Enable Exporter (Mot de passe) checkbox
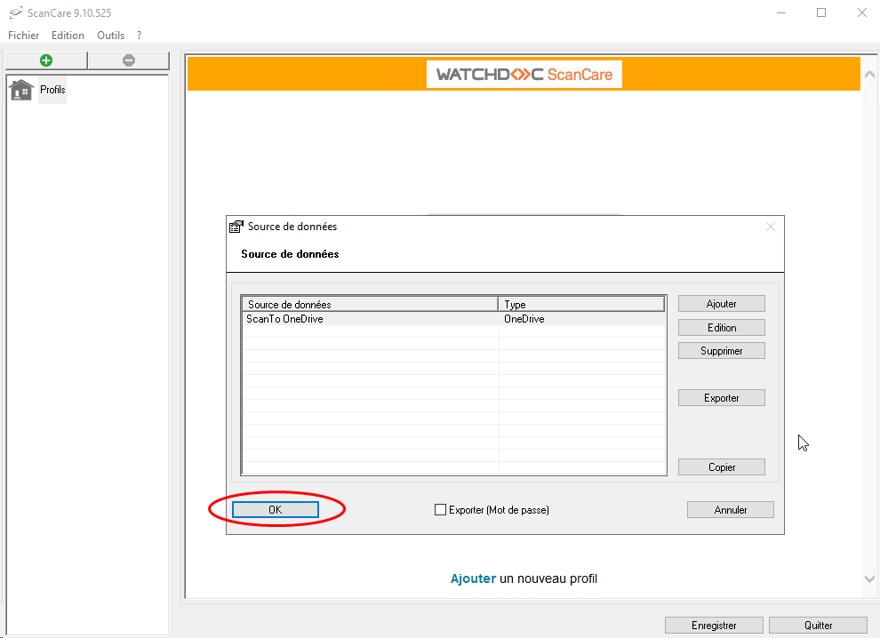Image resolution: width=880 pixels, height=638 pixels. tap(441, 509)
